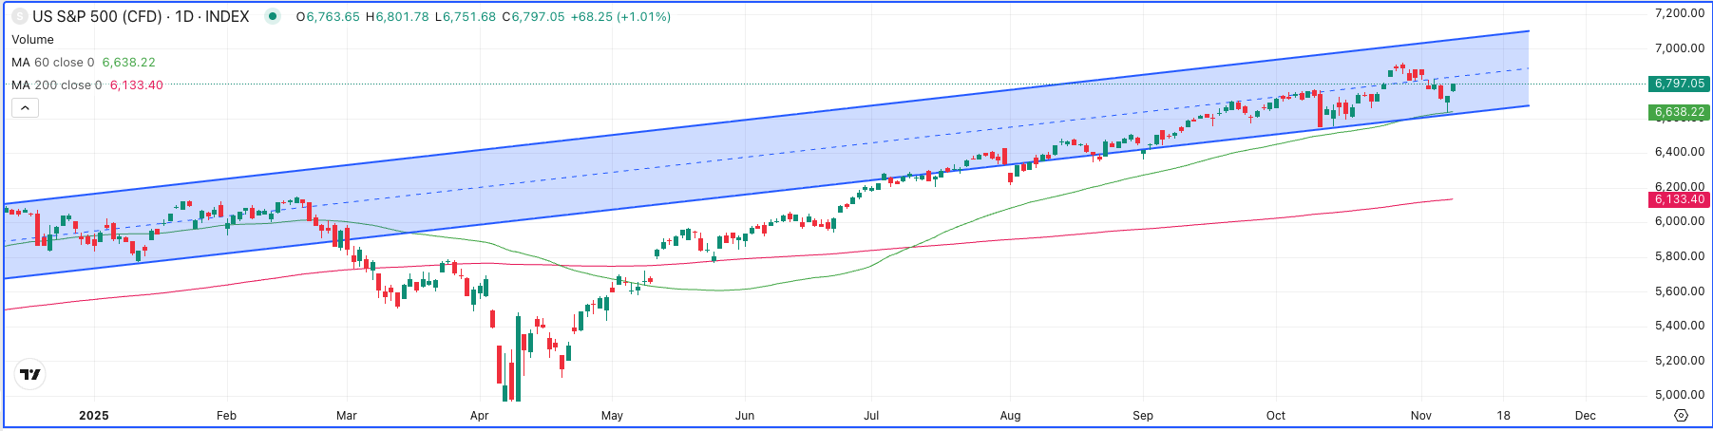Click the Mar label on time axis
This screenshot has height=431, width=1713.
pyautogui.click(x=347, y=416)
